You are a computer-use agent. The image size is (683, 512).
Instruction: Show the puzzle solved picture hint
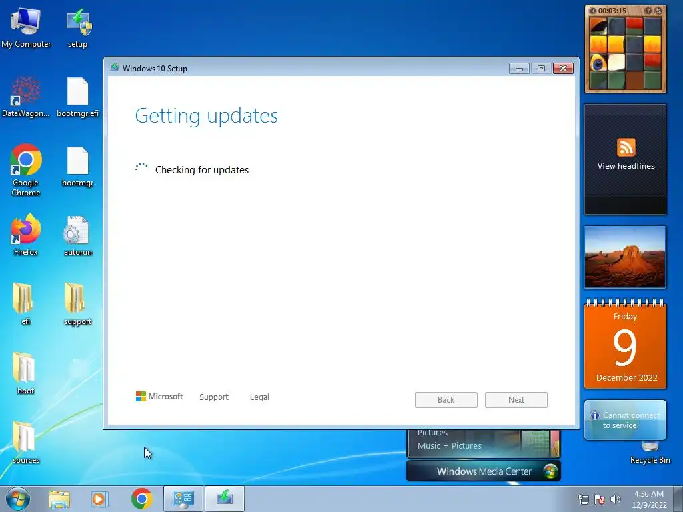pos(648,11)
